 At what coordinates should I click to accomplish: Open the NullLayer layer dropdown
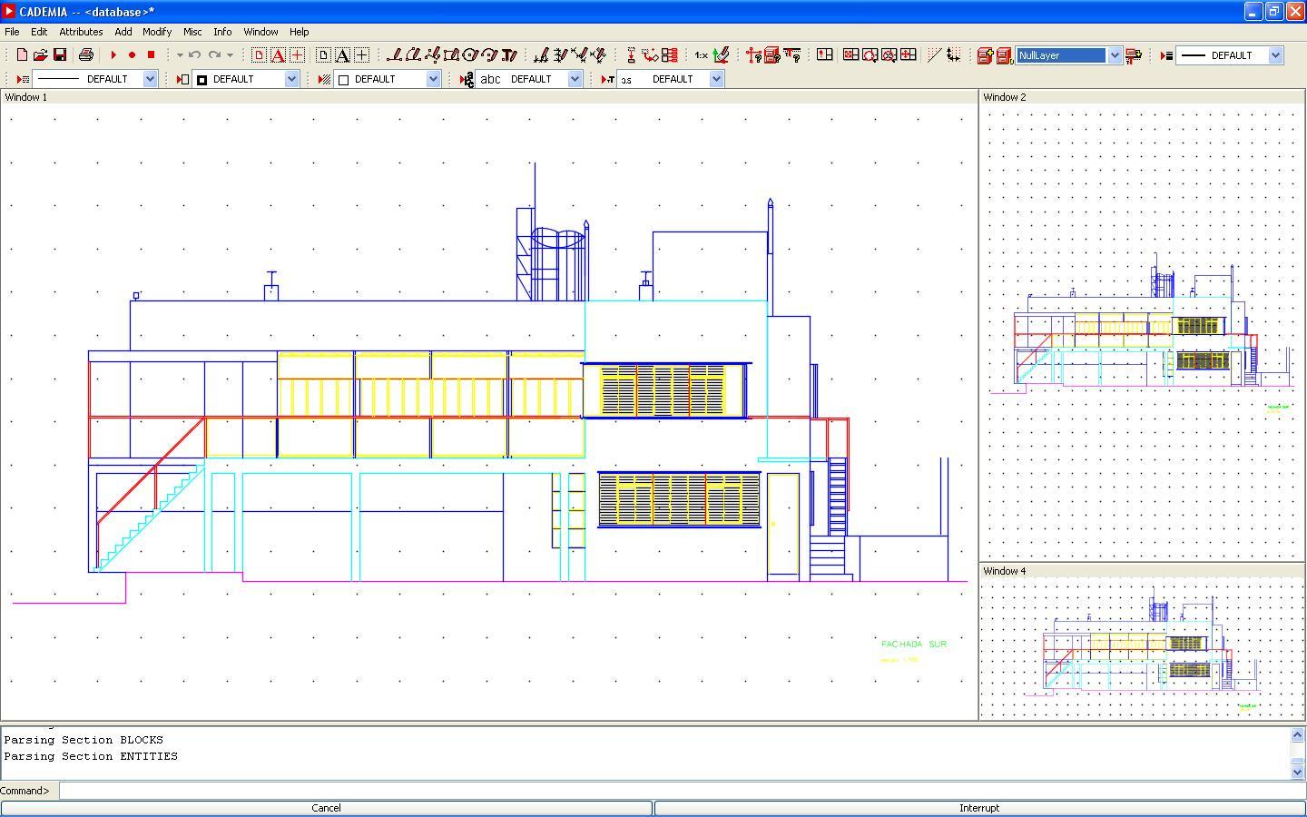pyautogui.click(x=1115, y=55)
